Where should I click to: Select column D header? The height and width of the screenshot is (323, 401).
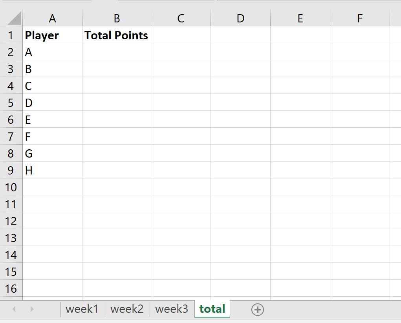[x=240, y=18]
